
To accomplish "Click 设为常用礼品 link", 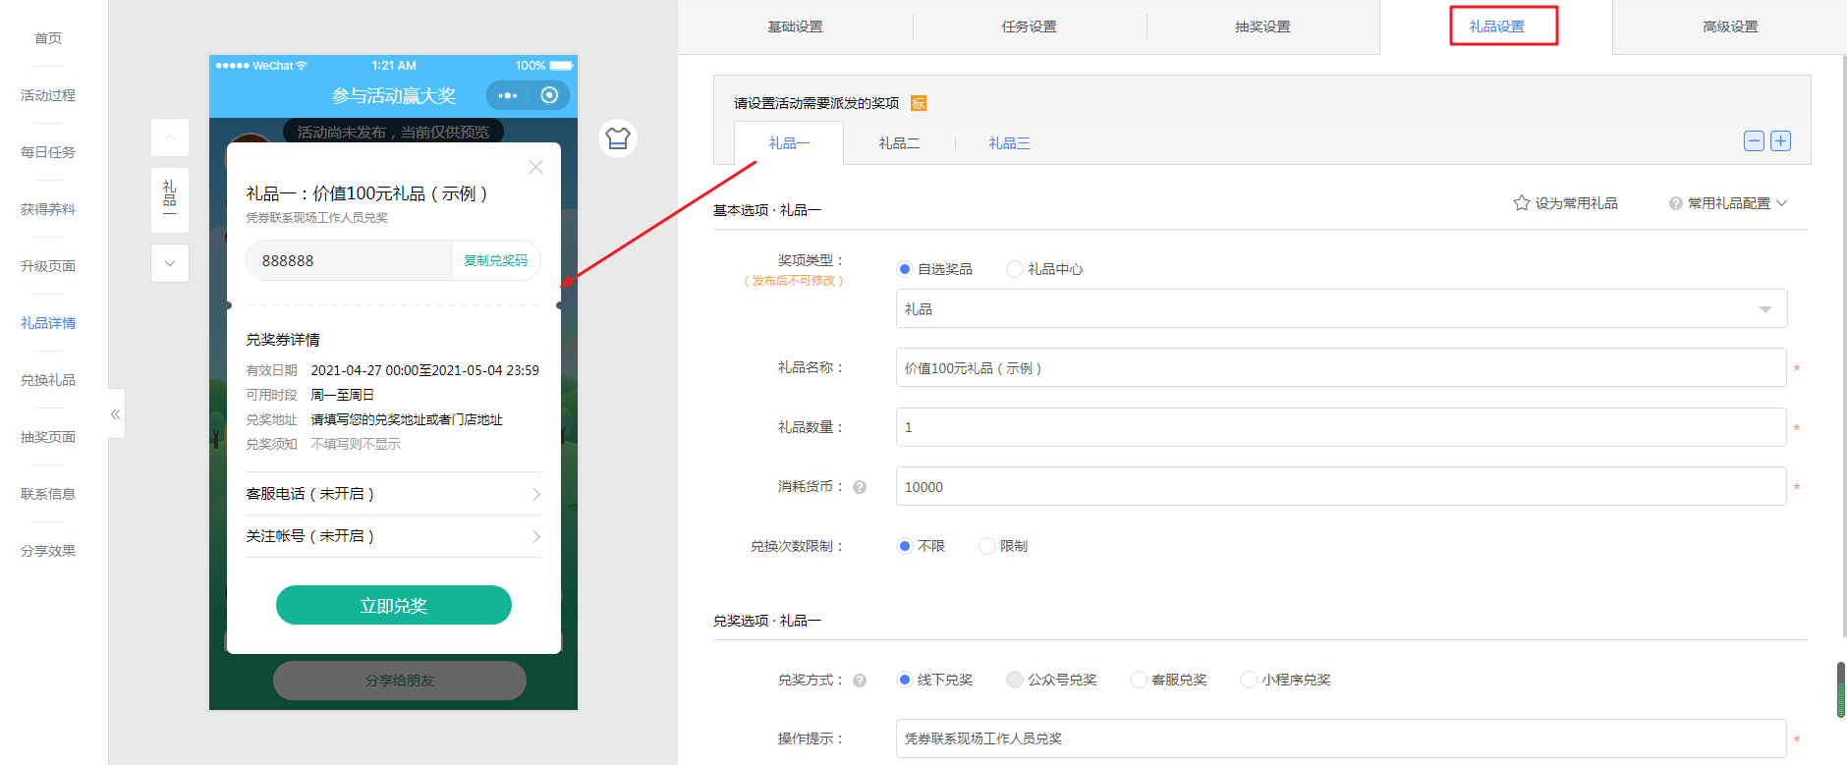I will tap(1576, 203).
